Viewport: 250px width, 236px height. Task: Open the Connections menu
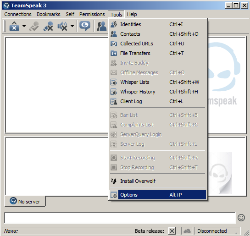[x=18, y=14]
